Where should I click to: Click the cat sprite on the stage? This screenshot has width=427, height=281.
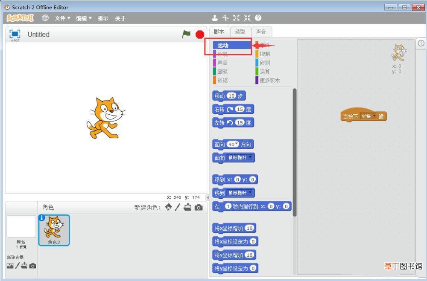click(105, 118)
